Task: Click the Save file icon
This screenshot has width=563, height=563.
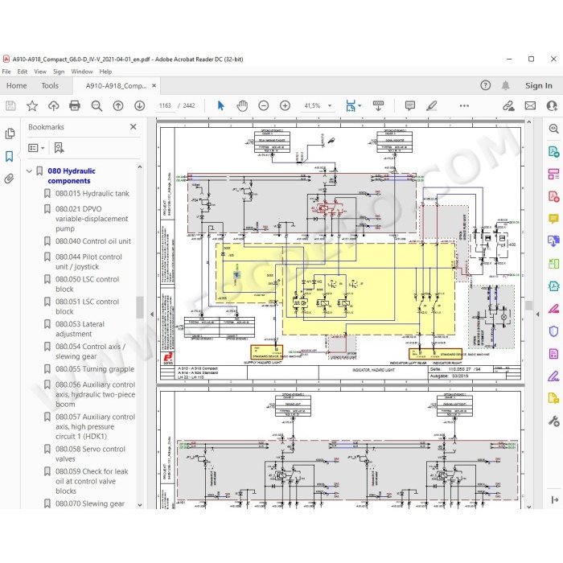Action: coord(10,105)
